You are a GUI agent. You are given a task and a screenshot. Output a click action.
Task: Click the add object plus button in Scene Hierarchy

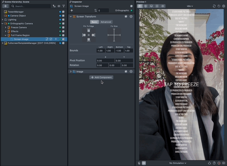5,6
